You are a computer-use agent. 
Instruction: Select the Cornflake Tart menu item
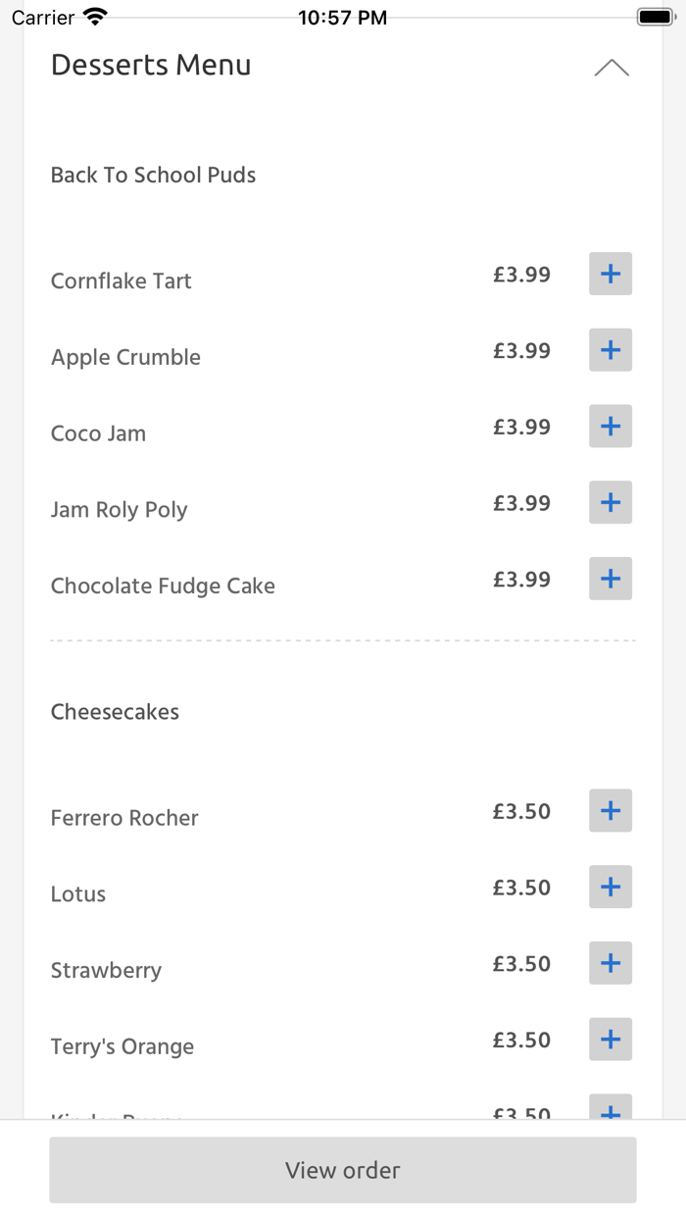pos(121,280)
